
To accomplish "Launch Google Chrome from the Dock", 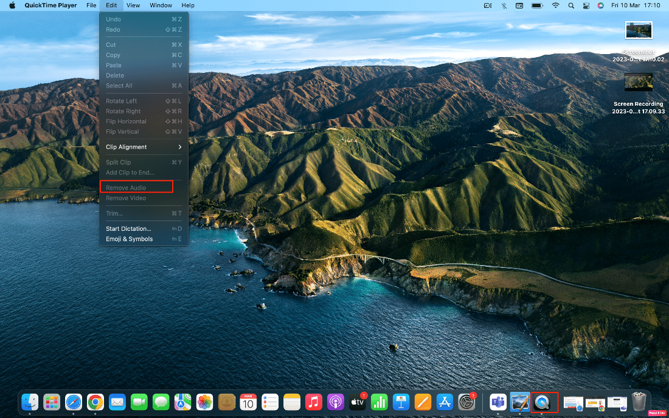I will pyautogui.click(x=95, y=402).
